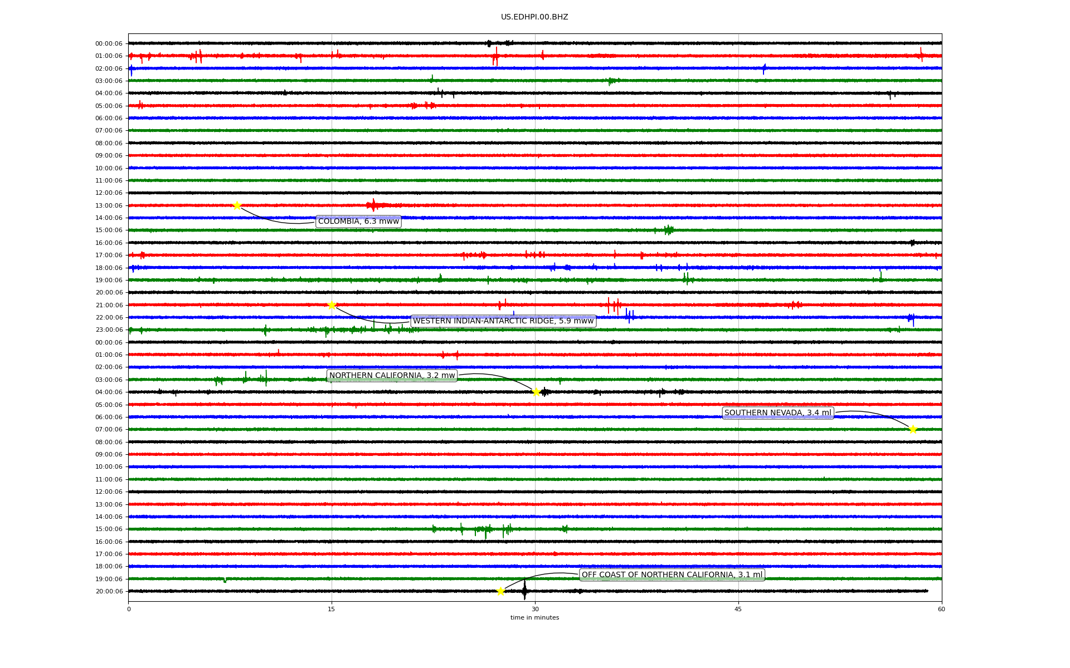Click the 07:00:06 label beside the Southern Nevada trace
Viewport: 1070px width, 668px height.
(x=109, y=429)
